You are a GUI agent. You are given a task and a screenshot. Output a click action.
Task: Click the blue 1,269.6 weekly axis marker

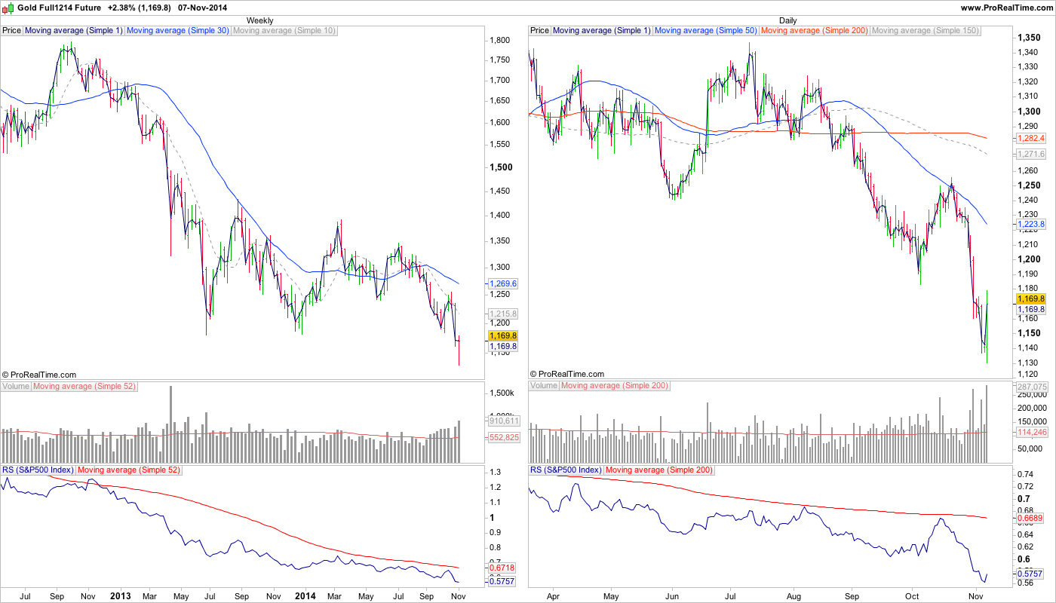click(502, 284)
